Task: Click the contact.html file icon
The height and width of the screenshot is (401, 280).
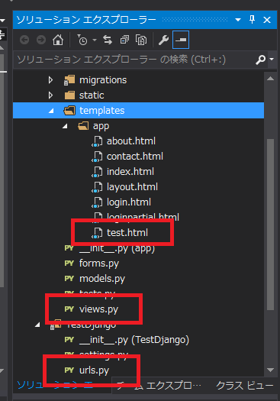Action: [97, 157]
